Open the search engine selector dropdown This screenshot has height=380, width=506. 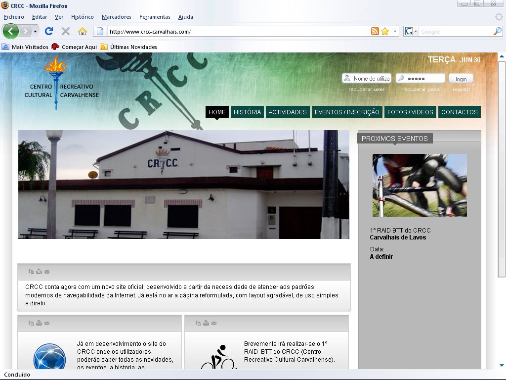coord(415,31)
